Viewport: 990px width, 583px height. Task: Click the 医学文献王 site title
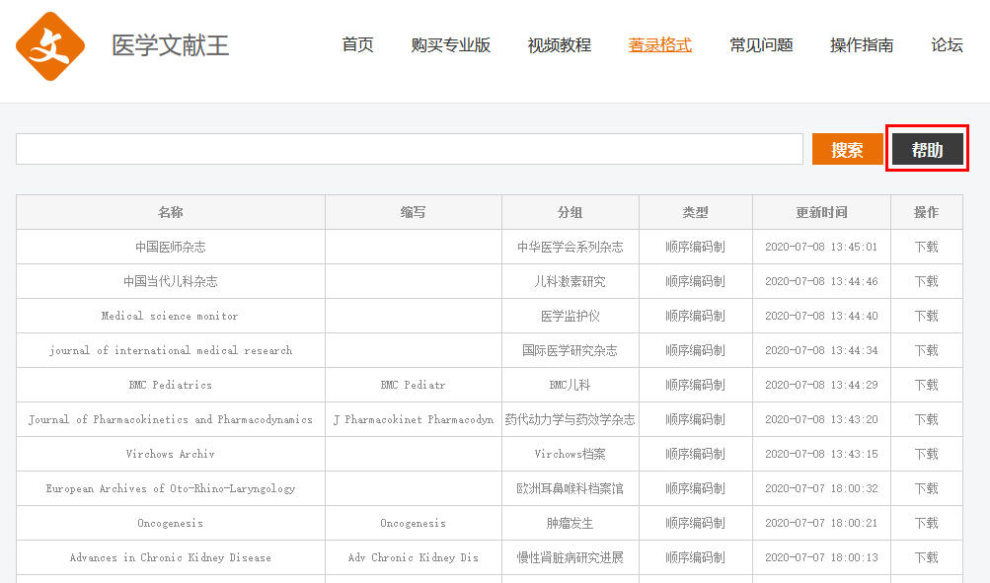[x=170, y=45]
